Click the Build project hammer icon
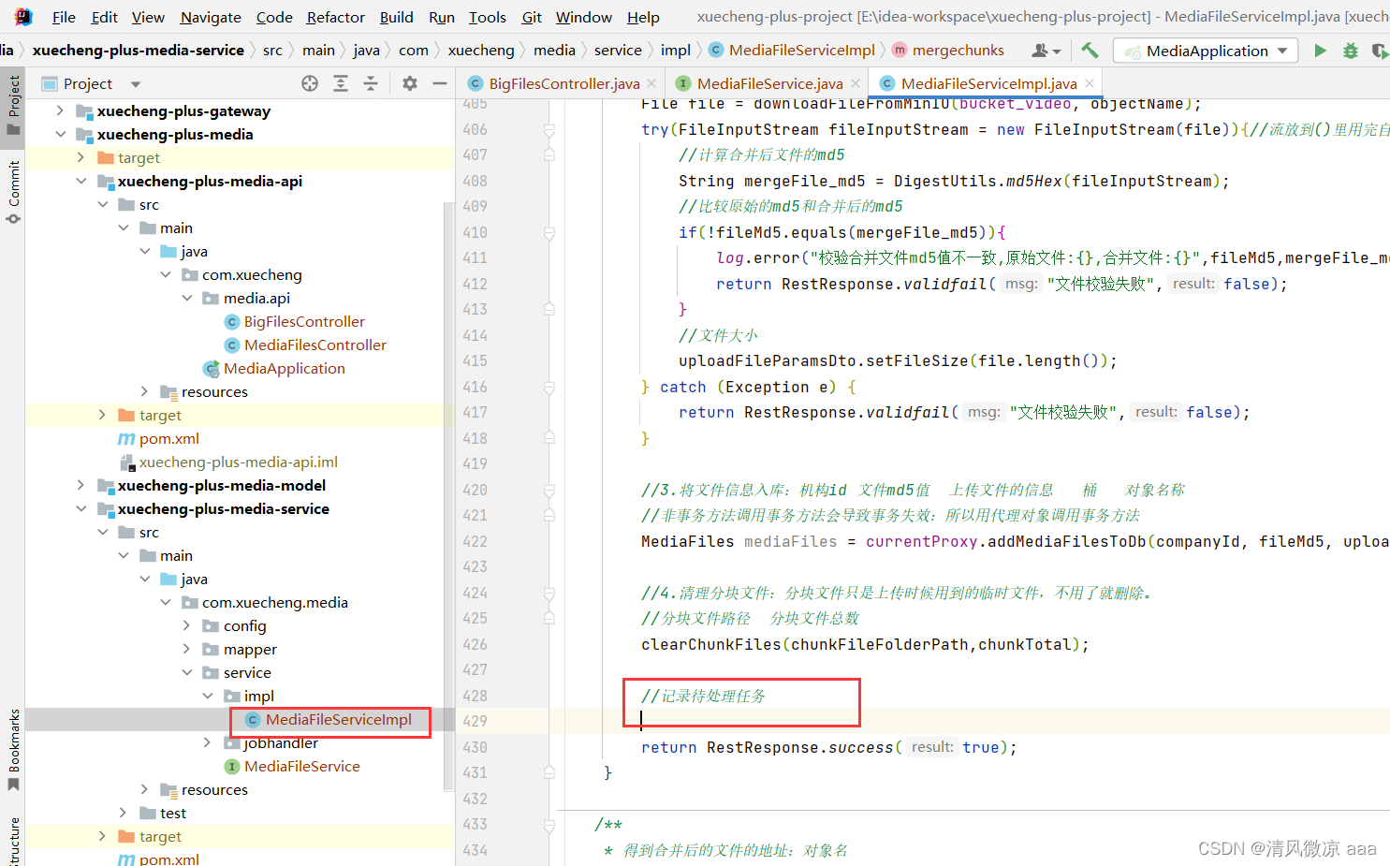Image resolution: width=1390 pixels, height=866 pixels. click(1090, 50)
